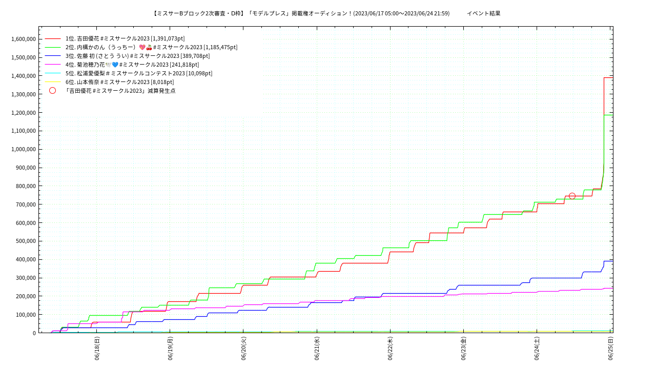This screenshot has height=369, width=656.
Task: Click the blue heart emoji in the 4位 legend entry
Action: pos(115,65)
